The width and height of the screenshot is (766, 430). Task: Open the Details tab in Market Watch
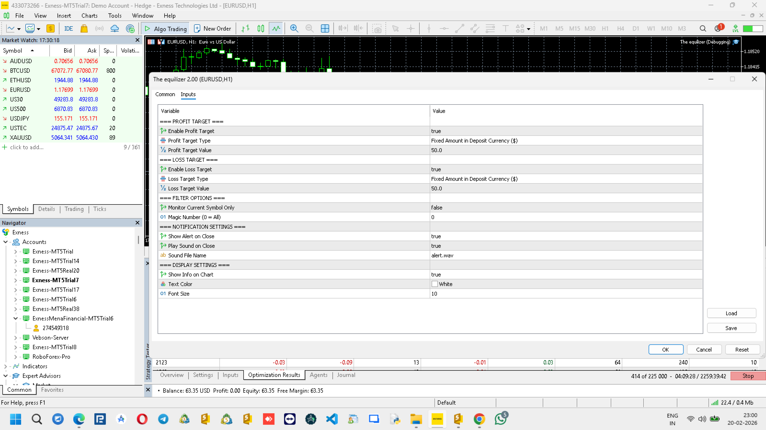[46, 209]
